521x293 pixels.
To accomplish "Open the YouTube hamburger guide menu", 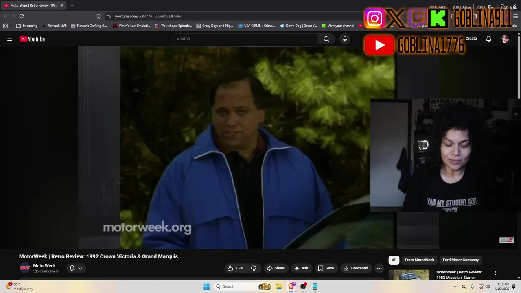I will [10, 39].
